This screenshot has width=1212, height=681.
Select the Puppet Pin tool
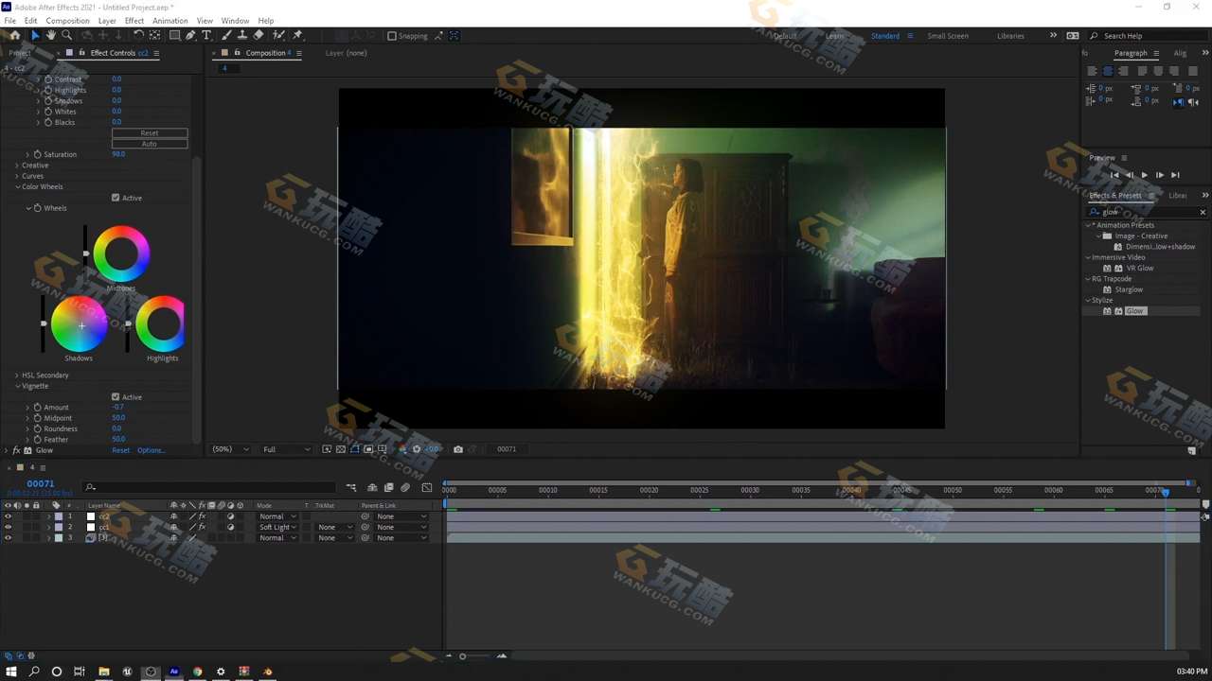point(297,35)
